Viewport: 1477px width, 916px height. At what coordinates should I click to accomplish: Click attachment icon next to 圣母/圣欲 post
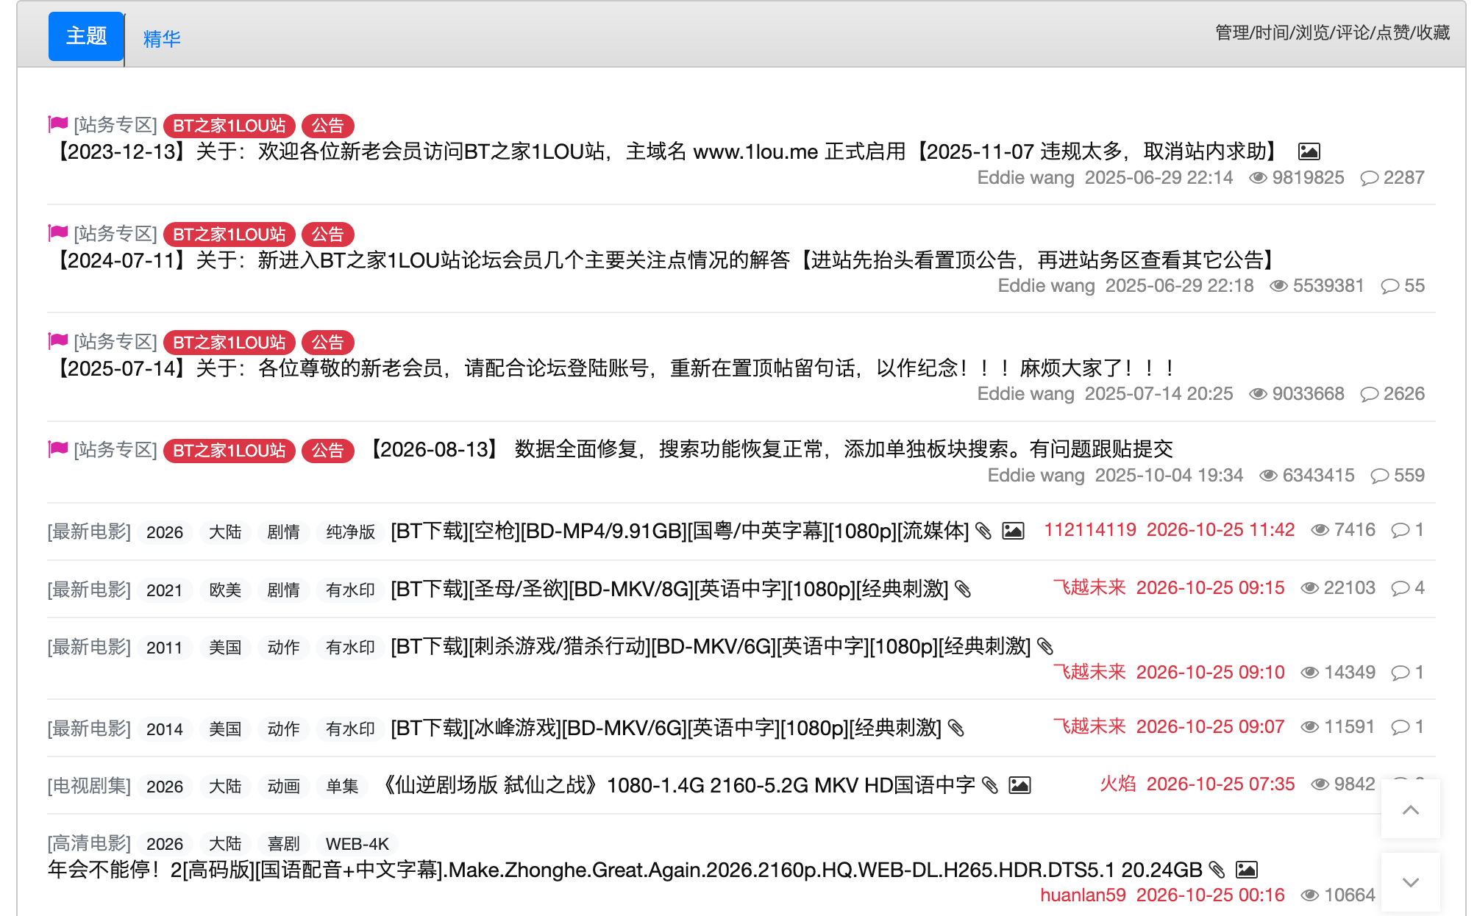tap(963, 589)
